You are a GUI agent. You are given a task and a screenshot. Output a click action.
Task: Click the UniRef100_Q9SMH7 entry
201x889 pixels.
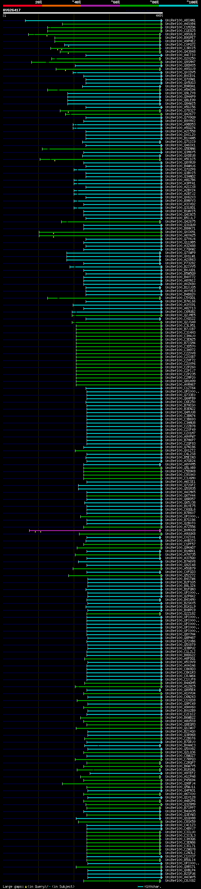[x=180, y=62]
